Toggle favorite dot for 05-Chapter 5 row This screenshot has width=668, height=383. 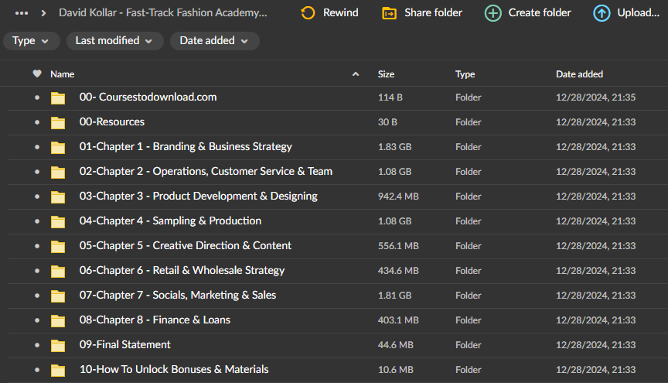[37, 246]
